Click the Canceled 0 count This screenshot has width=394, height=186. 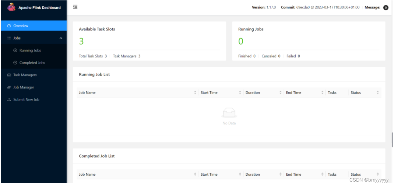coord(271,56)
